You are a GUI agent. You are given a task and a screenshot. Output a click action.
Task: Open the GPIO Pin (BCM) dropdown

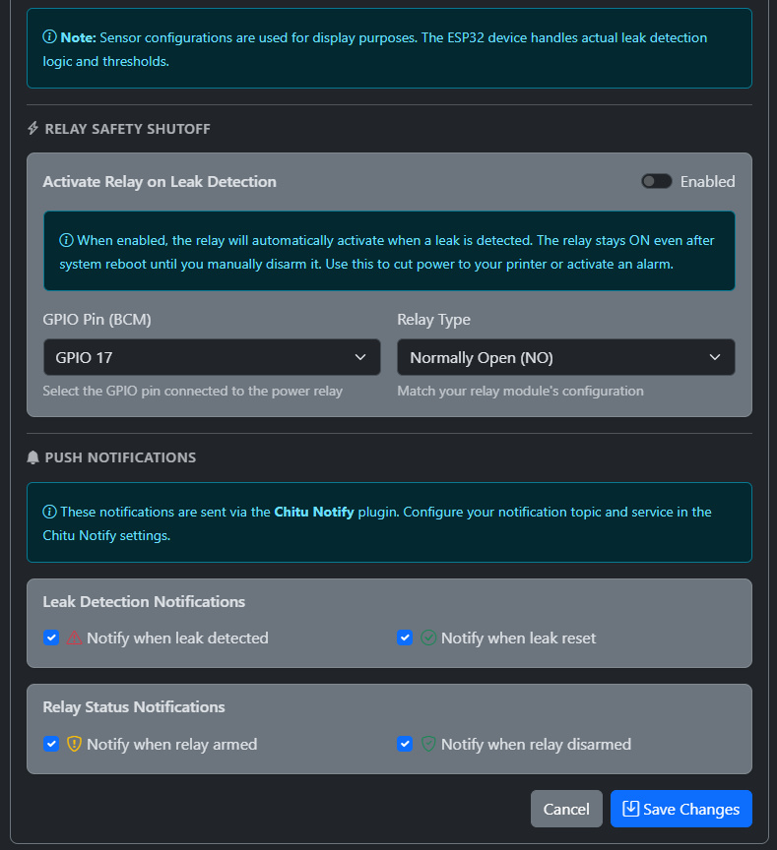click(212, 357)
